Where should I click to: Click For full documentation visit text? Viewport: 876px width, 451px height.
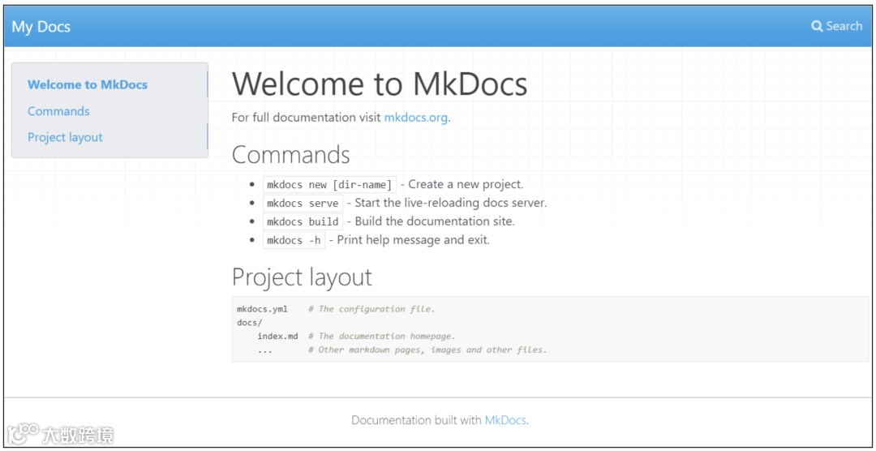pos(307,118)
